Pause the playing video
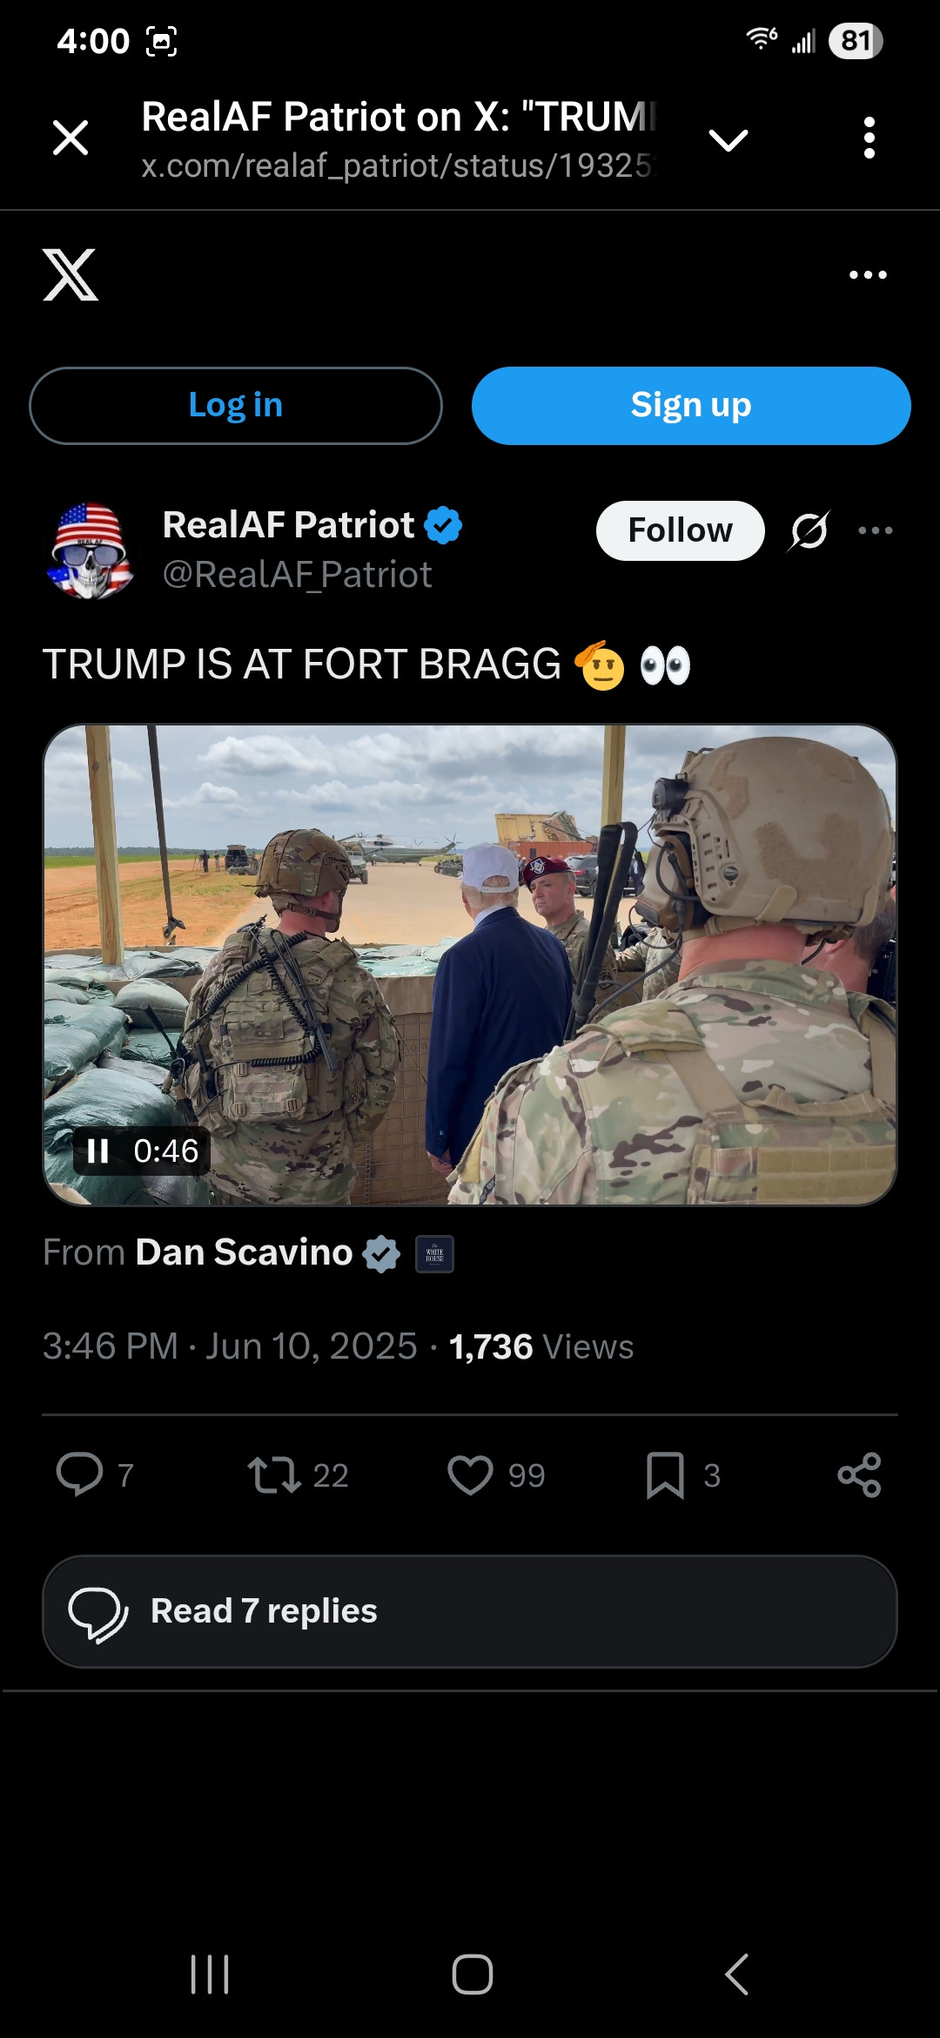Viewport: 940px width, 2038px height. (98, 1151)
